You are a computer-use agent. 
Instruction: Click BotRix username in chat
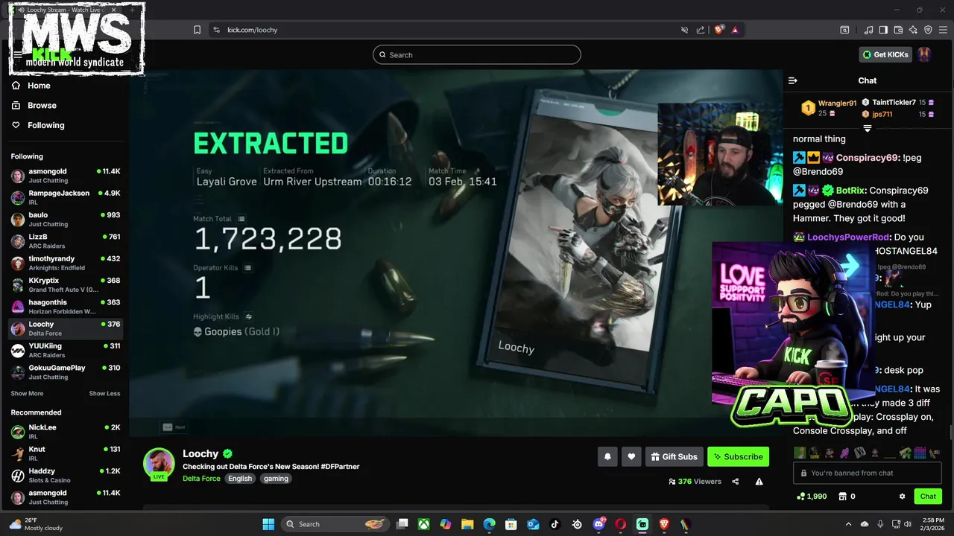pyautogui.click(x=850, y=191)
